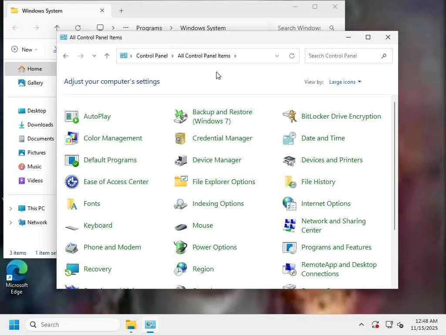Open the Color Management icon

coord(71,138)
